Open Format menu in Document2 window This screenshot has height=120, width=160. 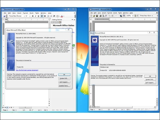click(x=25, y=13)
